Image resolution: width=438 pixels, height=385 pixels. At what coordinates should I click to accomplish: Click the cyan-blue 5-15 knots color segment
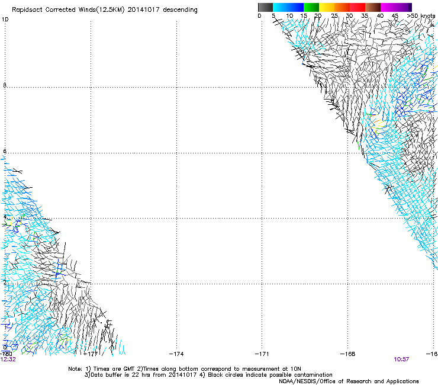[288, 7]
